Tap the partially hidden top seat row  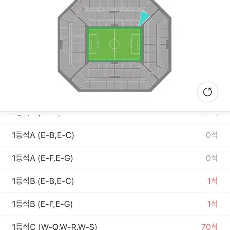pos(115,116)
